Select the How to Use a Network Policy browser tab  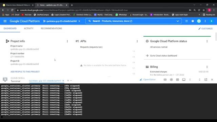click(18, 5)
